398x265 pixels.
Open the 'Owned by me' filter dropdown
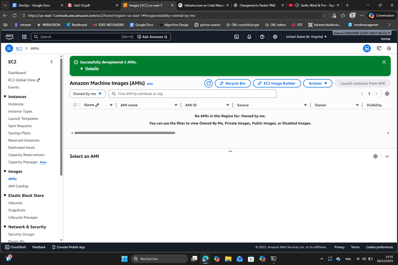(x=87, y=93)
